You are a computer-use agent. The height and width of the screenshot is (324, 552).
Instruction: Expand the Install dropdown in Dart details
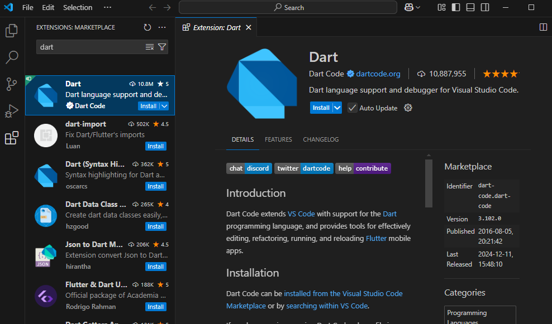click(337, 108)
